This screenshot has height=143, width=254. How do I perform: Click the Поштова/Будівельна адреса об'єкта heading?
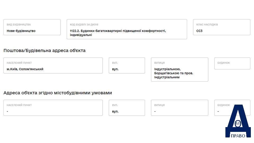[44, 51]
